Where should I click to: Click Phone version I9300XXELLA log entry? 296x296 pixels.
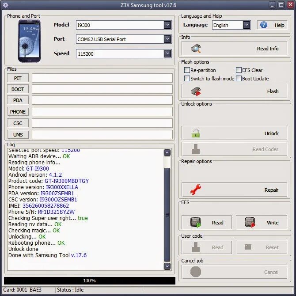(x=43, y=187)
